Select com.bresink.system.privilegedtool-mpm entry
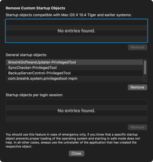The image size is (153, 162). pyautogui.click(x=74, y=78)
